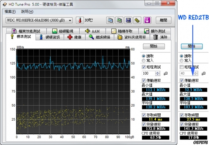Open the options wrench icon
This screenshot has height=145, width=209.
click(x=137, y=20)
